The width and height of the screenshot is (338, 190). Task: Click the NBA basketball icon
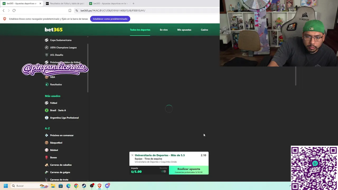pos(47,77)
